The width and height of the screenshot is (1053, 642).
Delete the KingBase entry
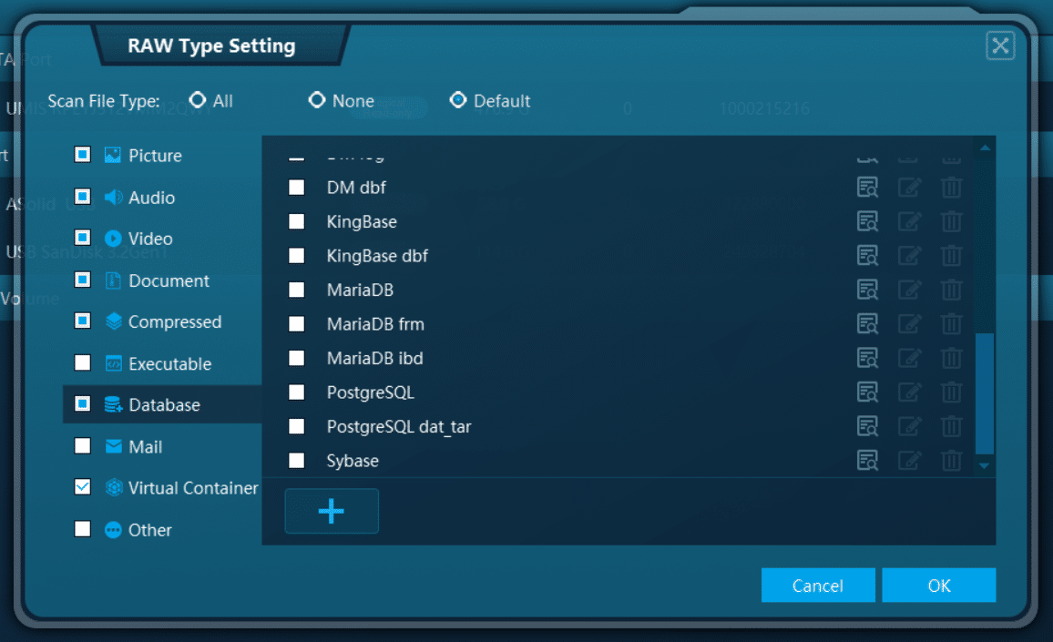coord(951,221)
